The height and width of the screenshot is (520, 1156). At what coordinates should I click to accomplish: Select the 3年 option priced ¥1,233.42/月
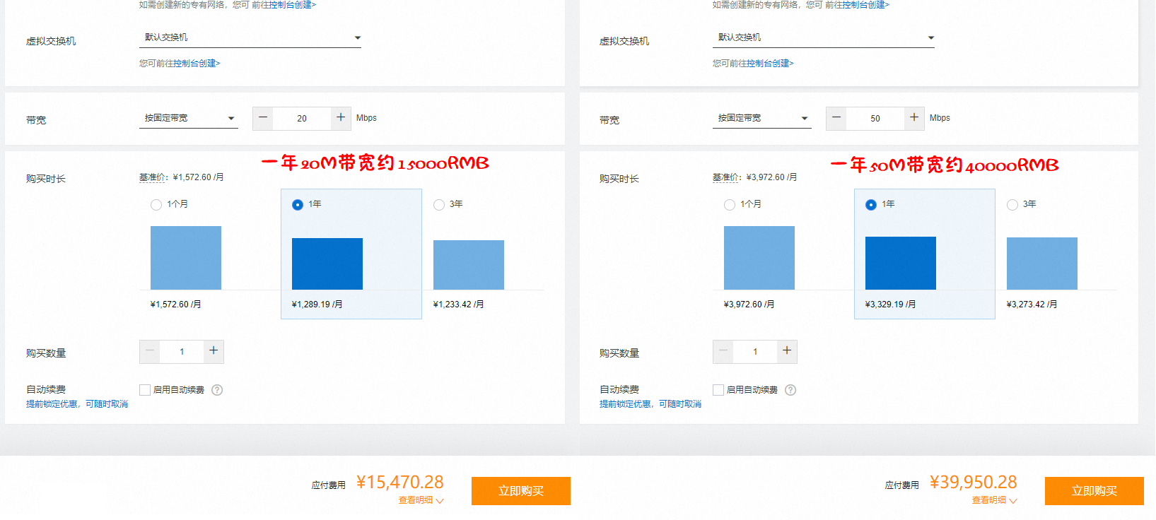point(439,205)
